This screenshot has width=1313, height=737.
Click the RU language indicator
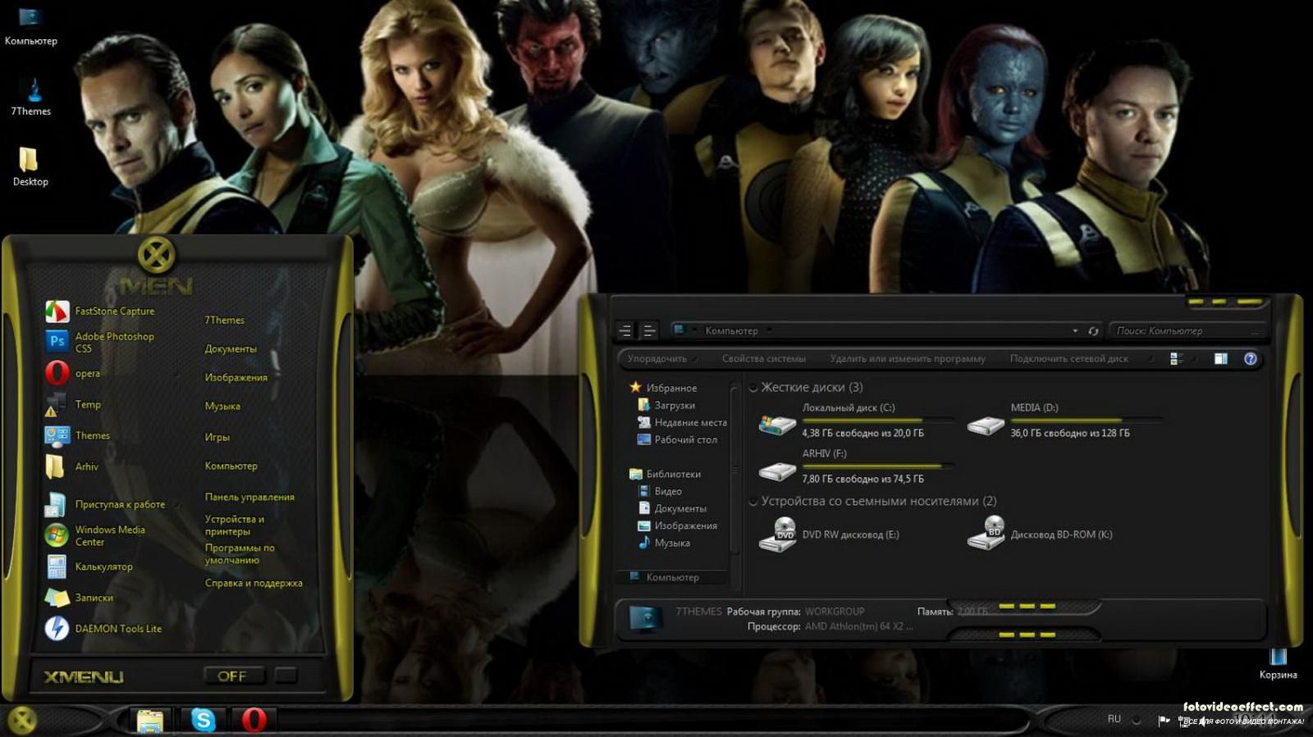coord(1114,719)
